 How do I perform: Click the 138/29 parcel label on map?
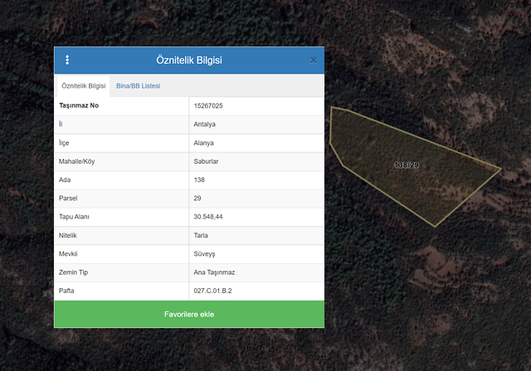pyautogui.click(x=407, y=166)
